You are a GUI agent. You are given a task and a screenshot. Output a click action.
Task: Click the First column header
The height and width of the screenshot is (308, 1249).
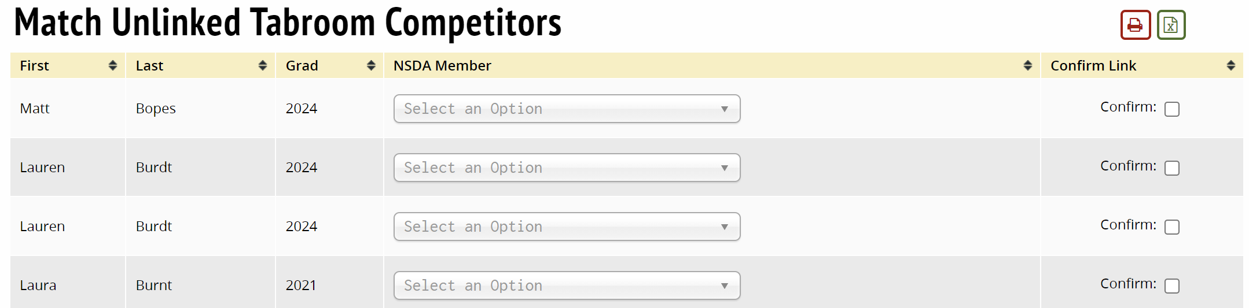click(x=35, y=66)
